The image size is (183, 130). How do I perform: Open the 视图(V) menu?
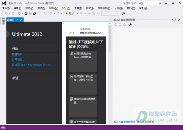[x=29, y=9]
